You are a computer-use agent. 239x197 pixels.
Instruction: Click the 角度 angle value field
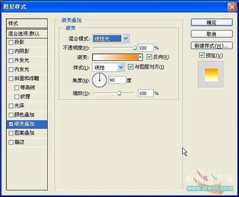pyautogui.click(x=117, y=80)
